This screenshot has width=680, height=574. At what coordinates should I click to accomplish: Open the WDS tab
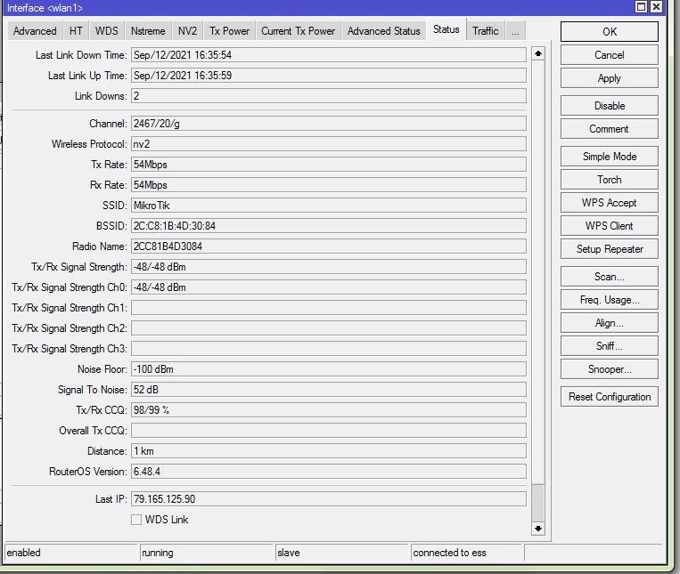[107, 31]
